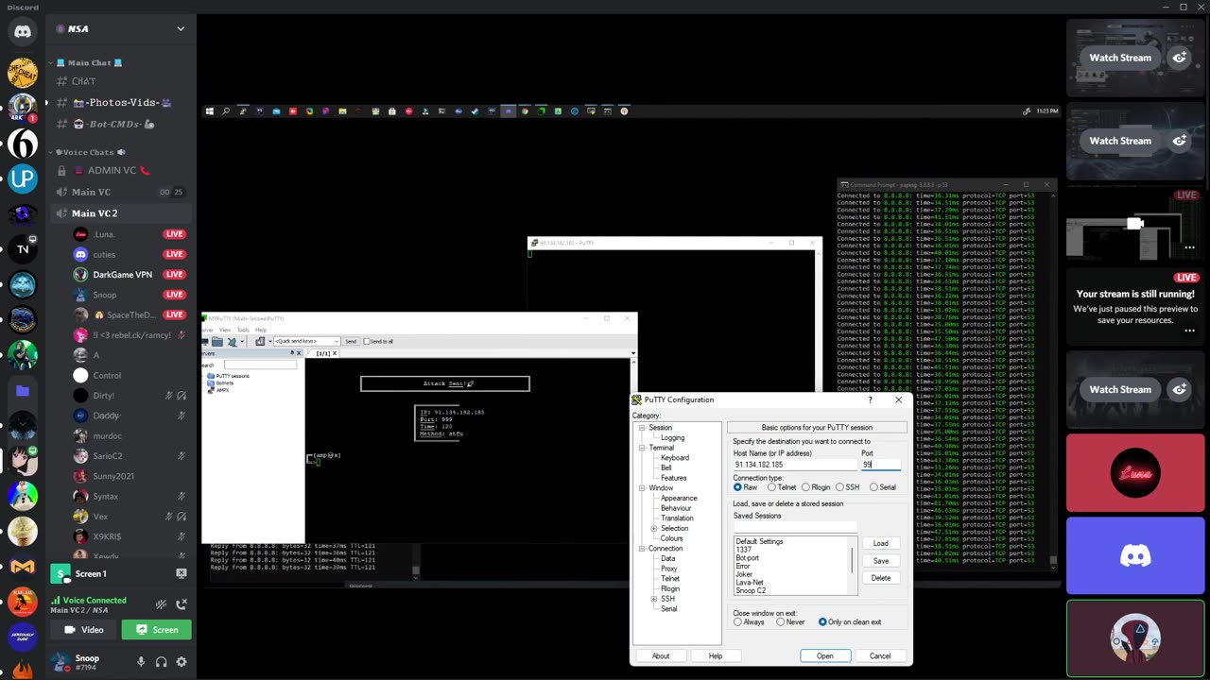This screenshot has height=680, width=1210.
Task: Open the Quick send keys dropdown
Action: point(336,341)
